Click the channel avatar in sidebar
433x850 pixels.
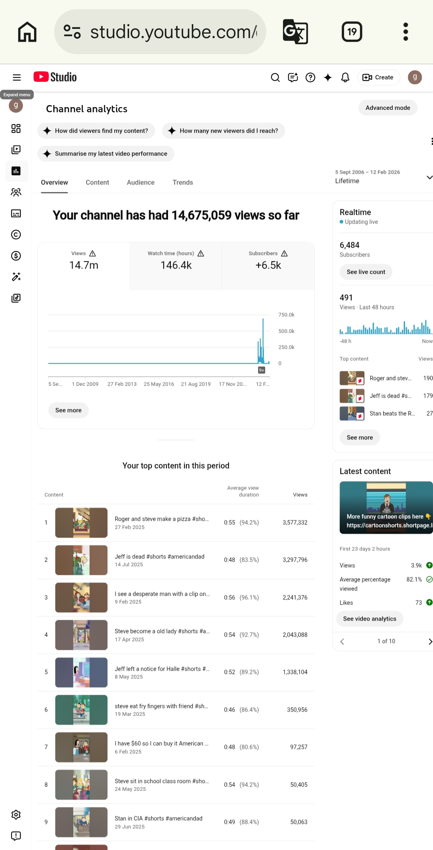tap(16, 106)
